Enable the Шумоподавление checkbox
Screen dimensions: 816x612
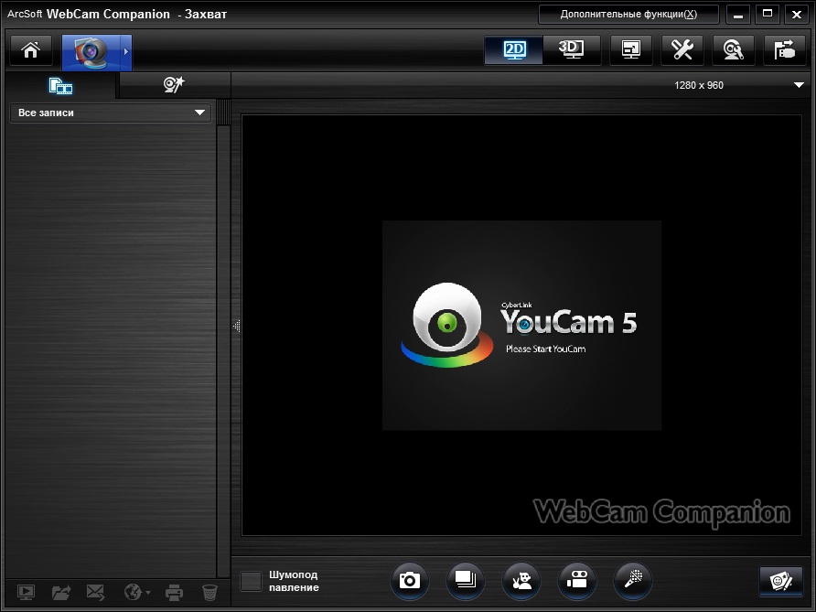pyautogui.click(x=251, y=581)
